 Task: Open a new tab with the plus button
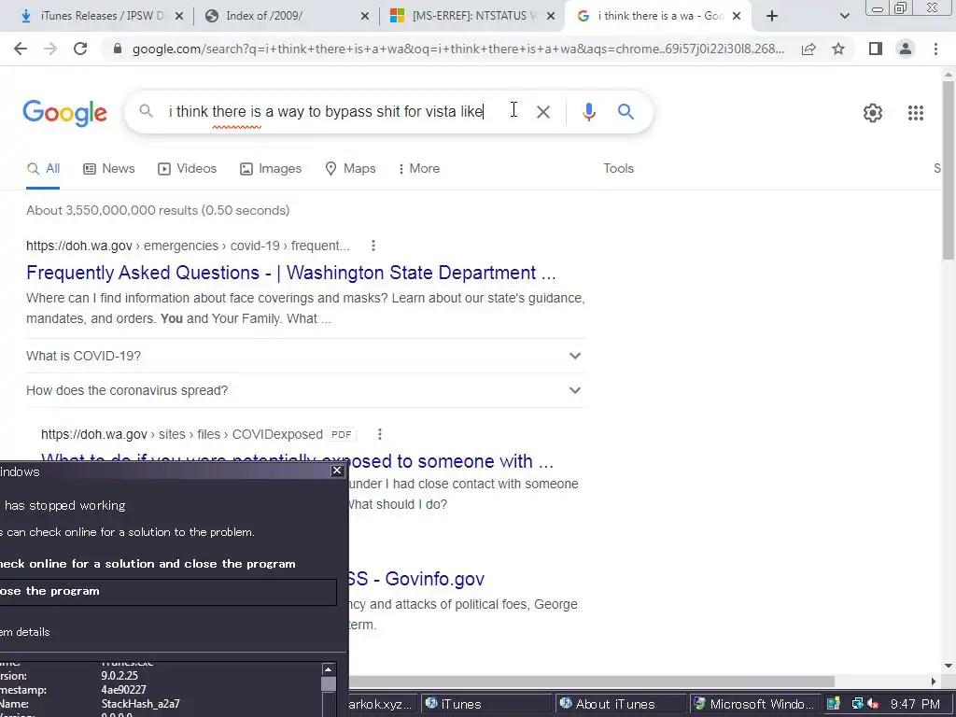772,16
